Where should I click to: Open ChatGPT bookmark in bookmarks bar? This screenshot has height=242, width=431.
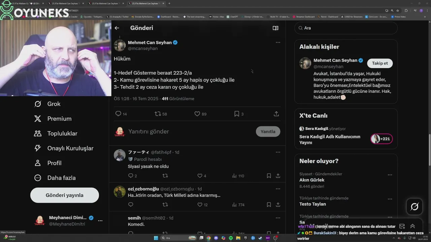(232, 16)
